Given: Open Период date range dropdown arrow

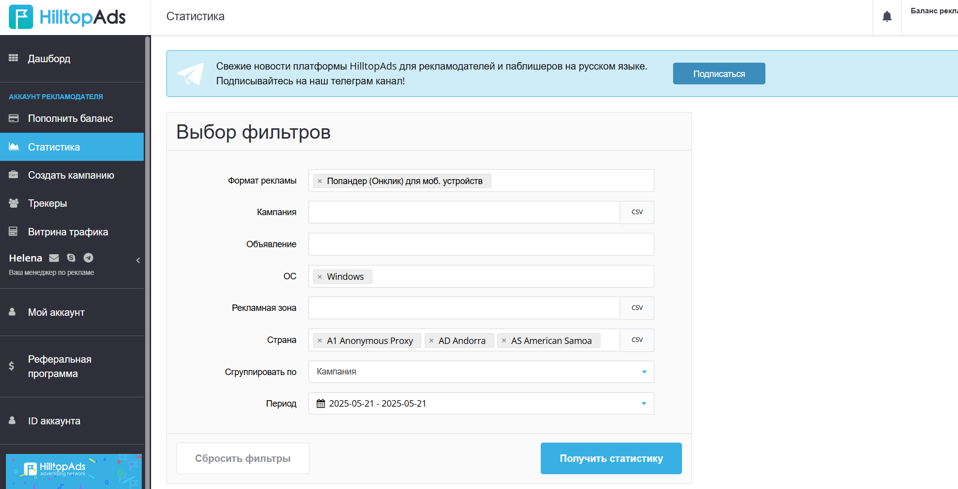Looking at the screenshot, I should 644,404.
